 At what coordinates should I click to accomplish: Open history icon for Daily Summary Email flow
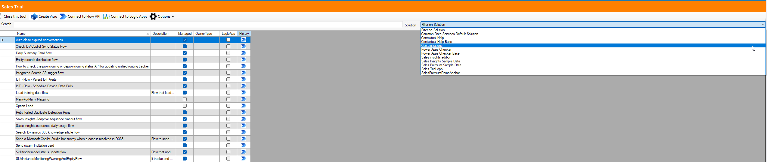[244, 53]
